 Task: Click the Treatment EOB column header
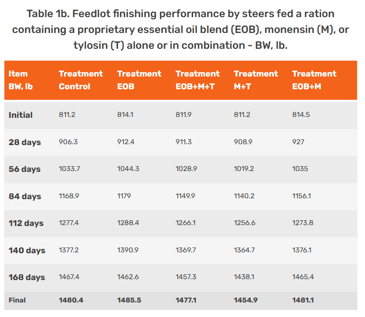pyautogui.click(x=139, y=80)
